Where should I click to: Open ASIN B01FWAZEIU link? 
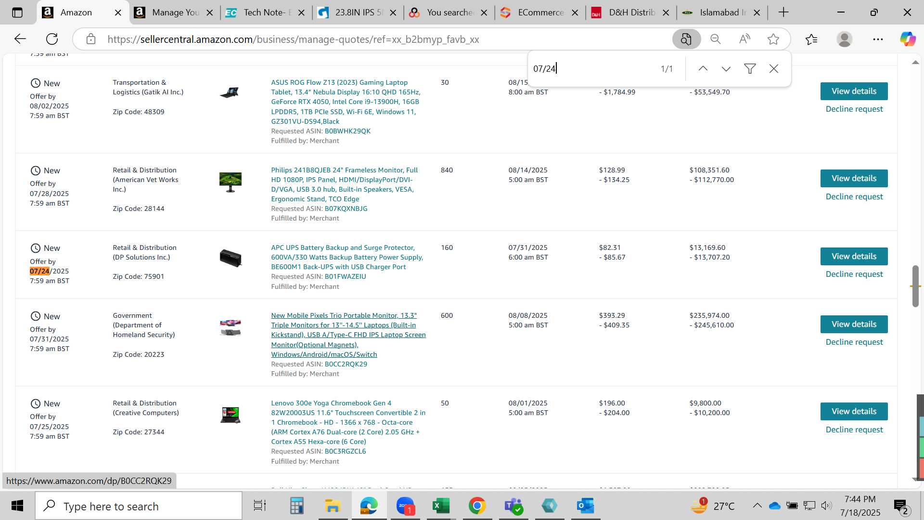tap(345, 276)
